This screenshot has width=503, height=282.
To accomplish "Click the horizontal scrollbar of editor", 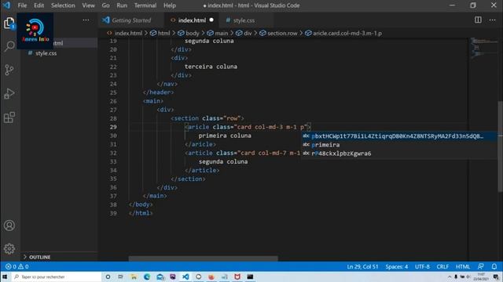I will point(203,258).
